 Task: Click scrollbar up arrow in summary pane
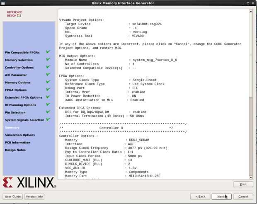pos(251,11)
